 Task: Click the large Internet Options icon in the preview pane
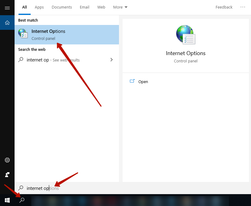(185, 35)
